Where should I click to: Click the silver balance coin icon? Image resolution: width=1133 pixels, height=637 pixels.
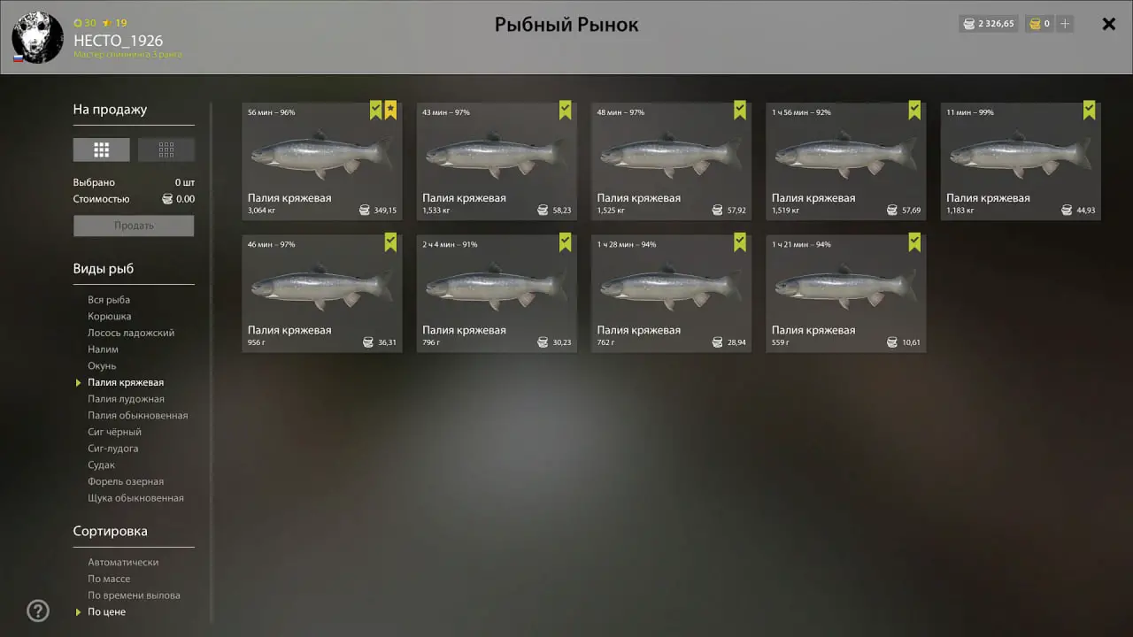[x=968, y=24]
